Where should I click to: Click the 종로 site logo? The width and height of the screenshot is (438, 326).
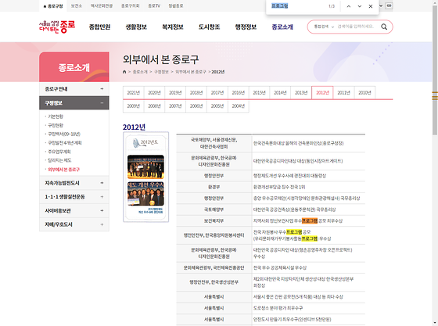coord(57,27)
